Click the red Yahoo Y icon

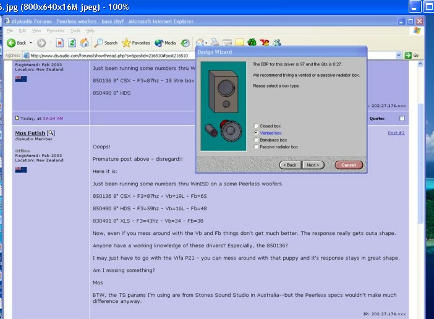pyautogui.click(x=265, y=42)
